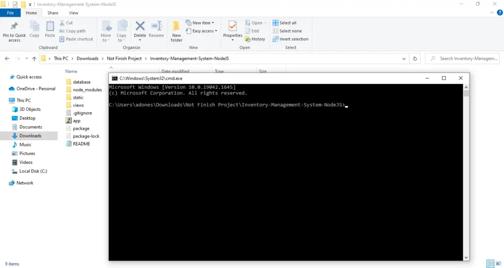Open the Recent locations dropdown arrow
Image resolution: width=504 pixels, height=268 pixels.
click(27, 59)
